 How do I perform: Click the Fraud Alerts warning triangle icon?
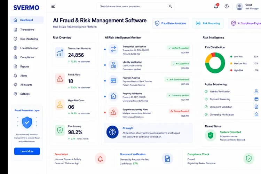coord(60,79)
